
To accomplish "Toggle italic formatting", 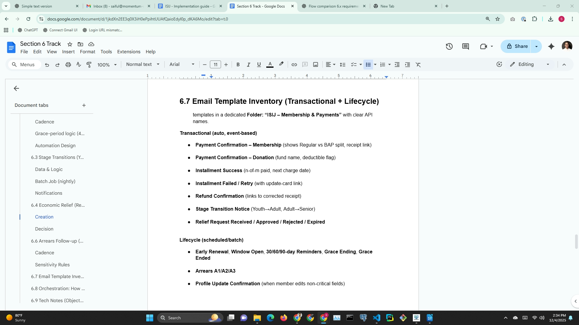I will (248, 64).
